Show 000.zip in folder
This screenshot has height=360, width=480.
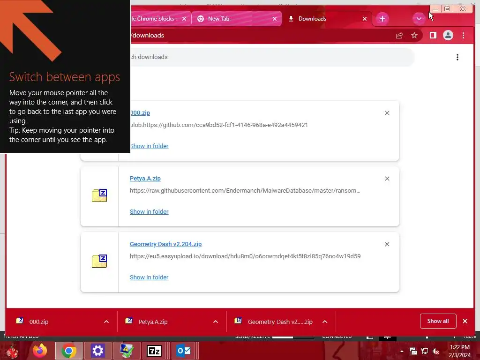pyautogui.click(x=150, y=146)
